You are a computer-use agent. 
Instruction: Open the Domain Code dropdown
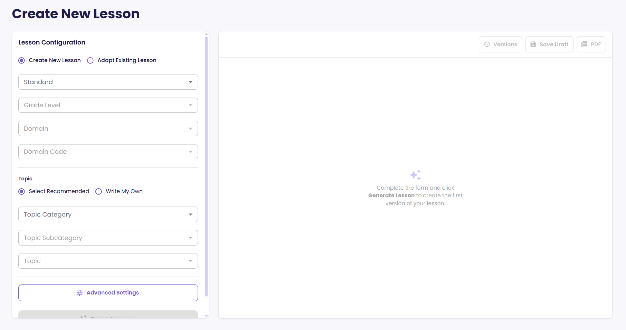click(x=108, y=152)
